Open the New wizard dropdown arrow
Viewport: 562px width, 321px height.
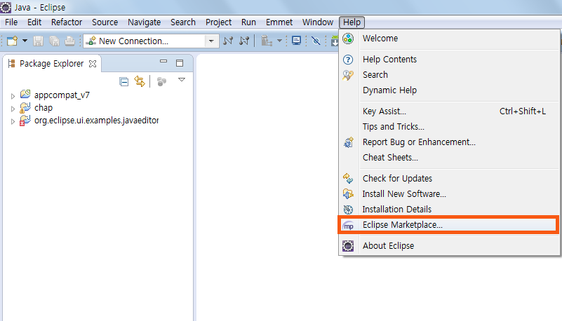pos(25,41)
